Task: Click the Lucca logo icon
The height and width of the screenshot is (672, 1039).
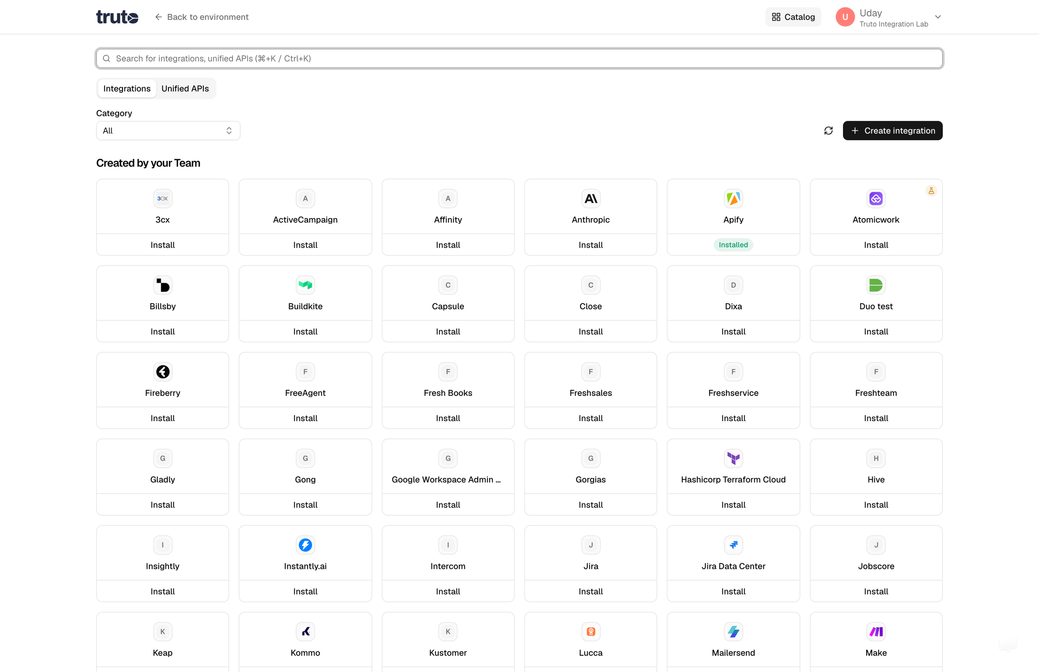Action: click(591, 631)
